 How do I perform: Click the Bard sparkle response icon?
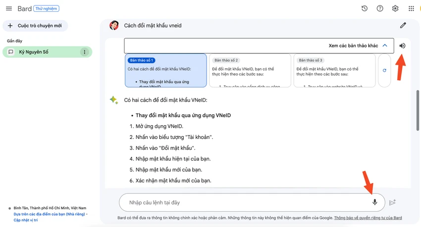point(114,100)
